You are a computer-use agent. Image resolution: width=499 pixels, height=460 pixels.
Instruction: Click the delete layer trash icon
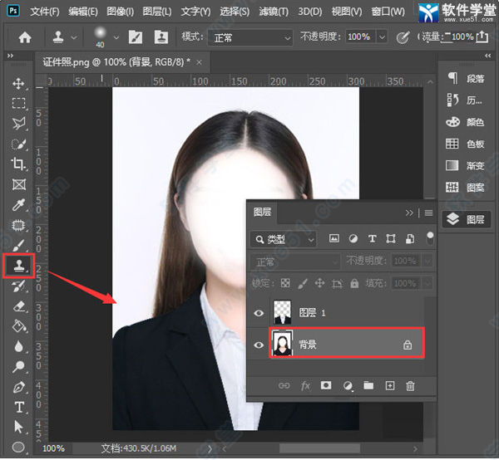coord(410,385)
